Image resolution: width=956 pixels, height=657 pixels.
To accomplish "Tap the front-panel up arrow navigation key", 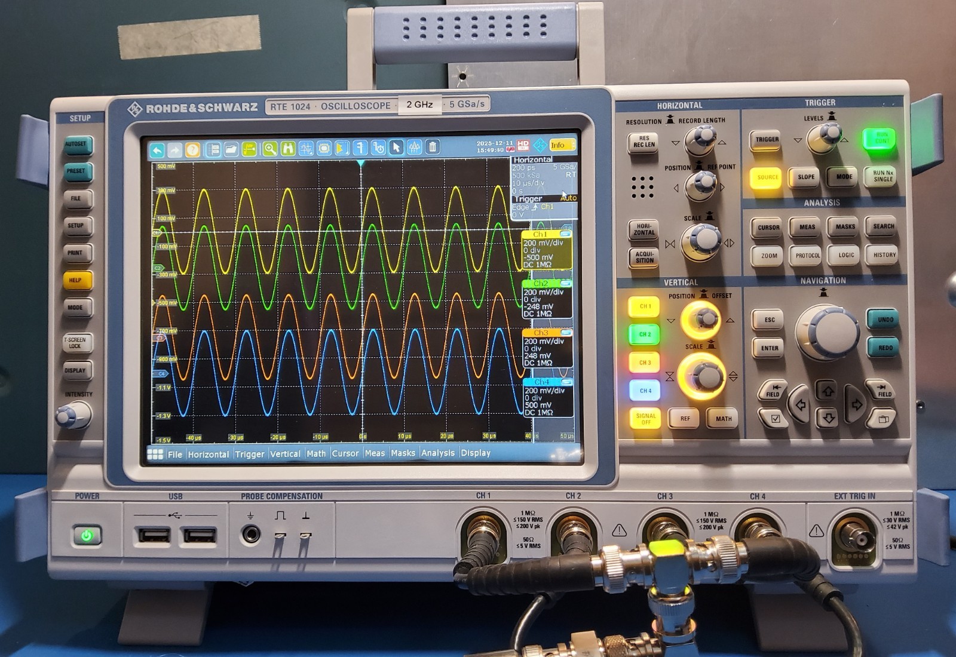I will point(828,391).
